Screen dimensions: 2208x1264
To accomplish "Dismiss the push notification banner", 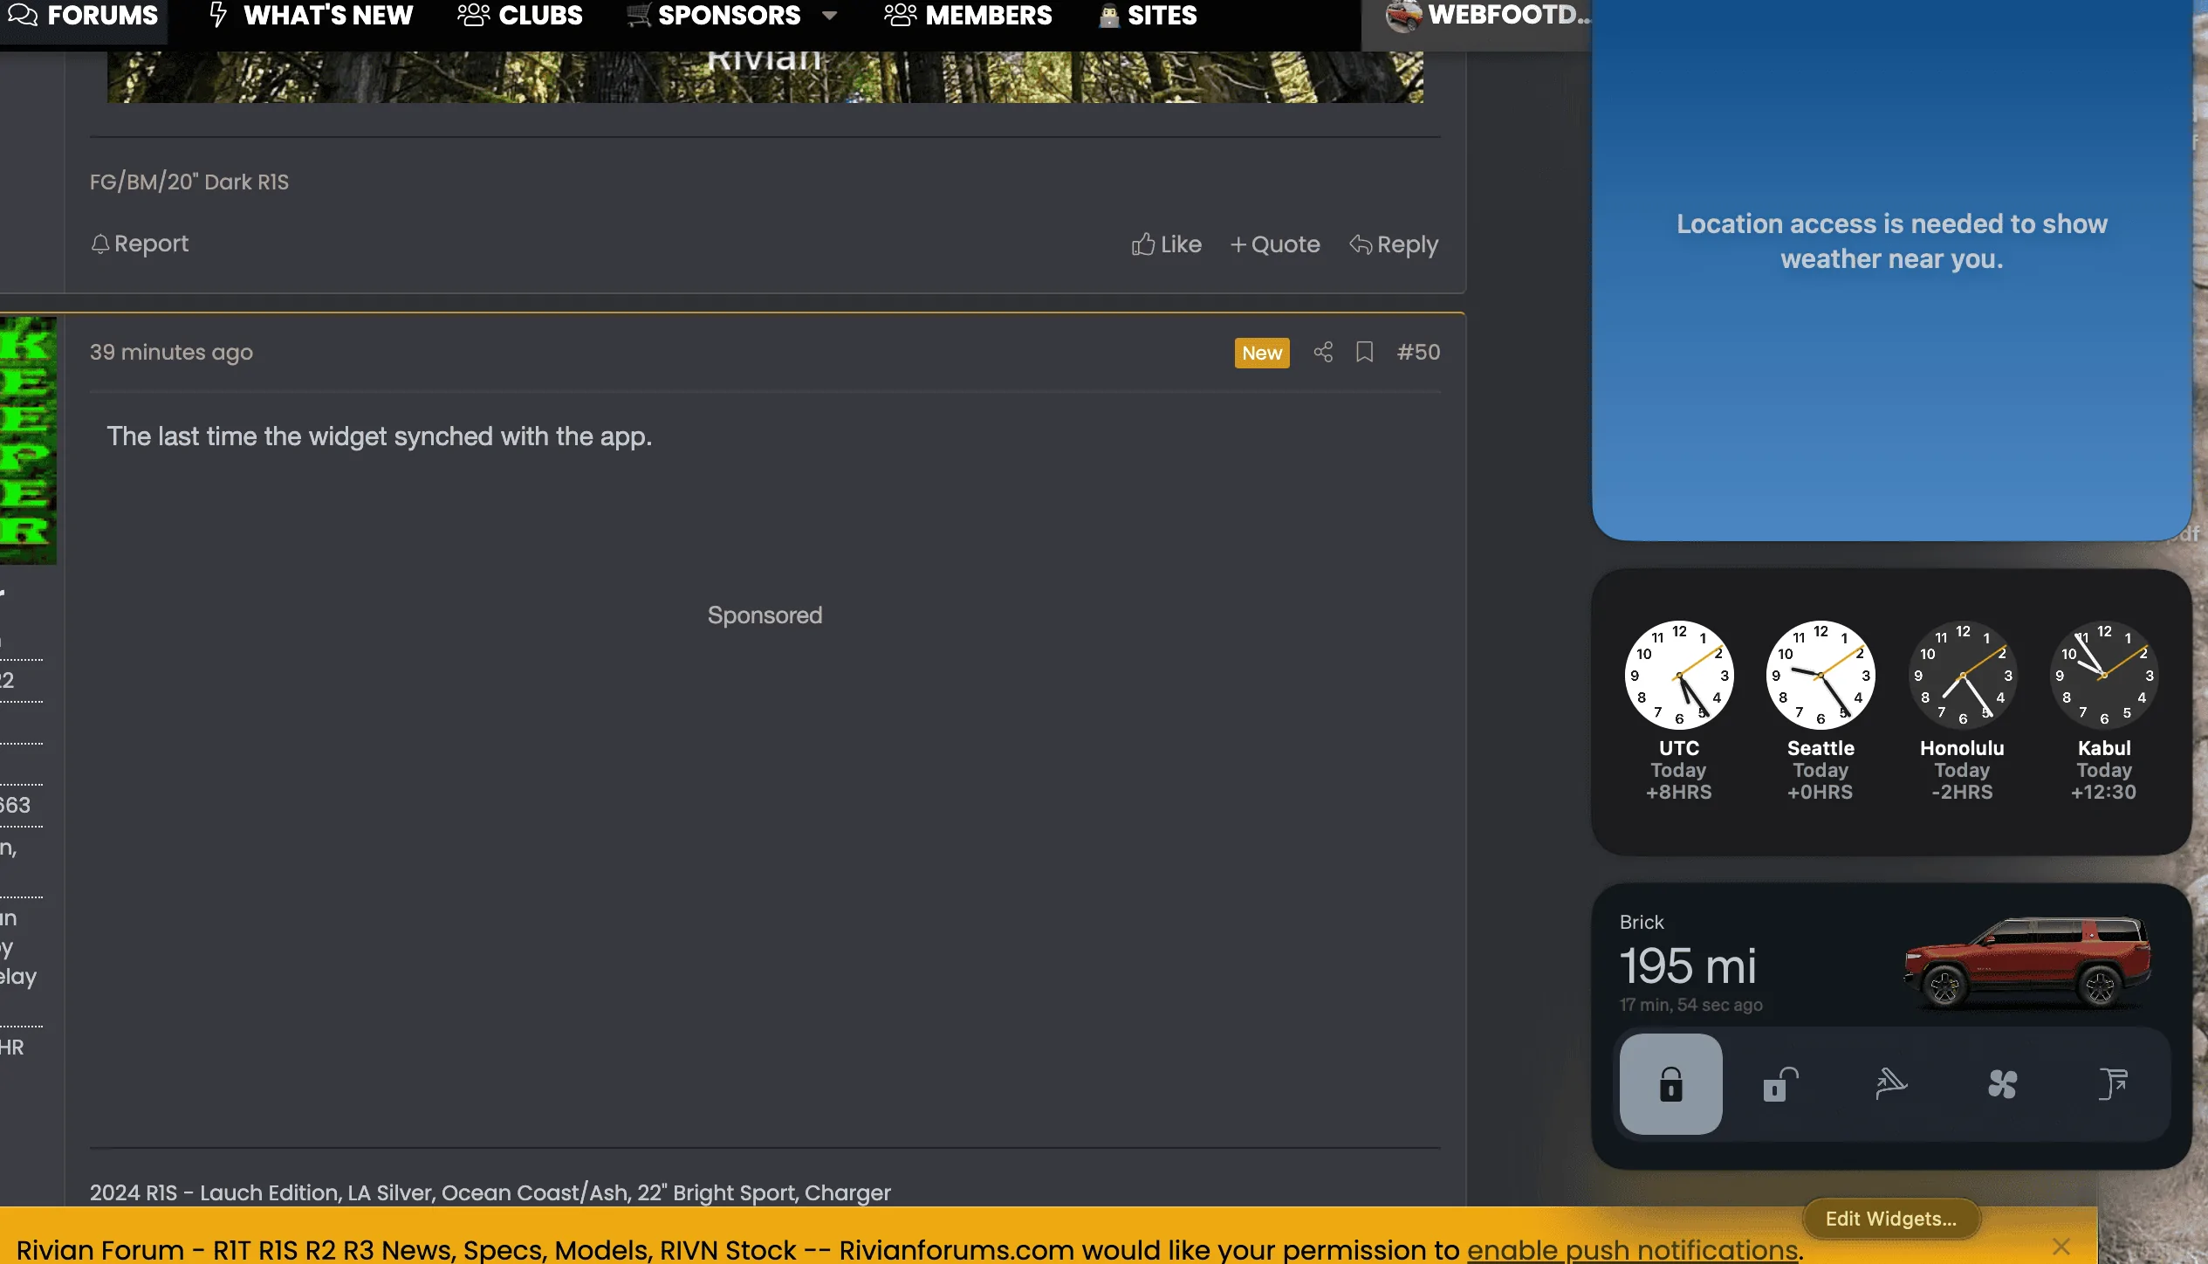I will click(x=2061, y=1247).
